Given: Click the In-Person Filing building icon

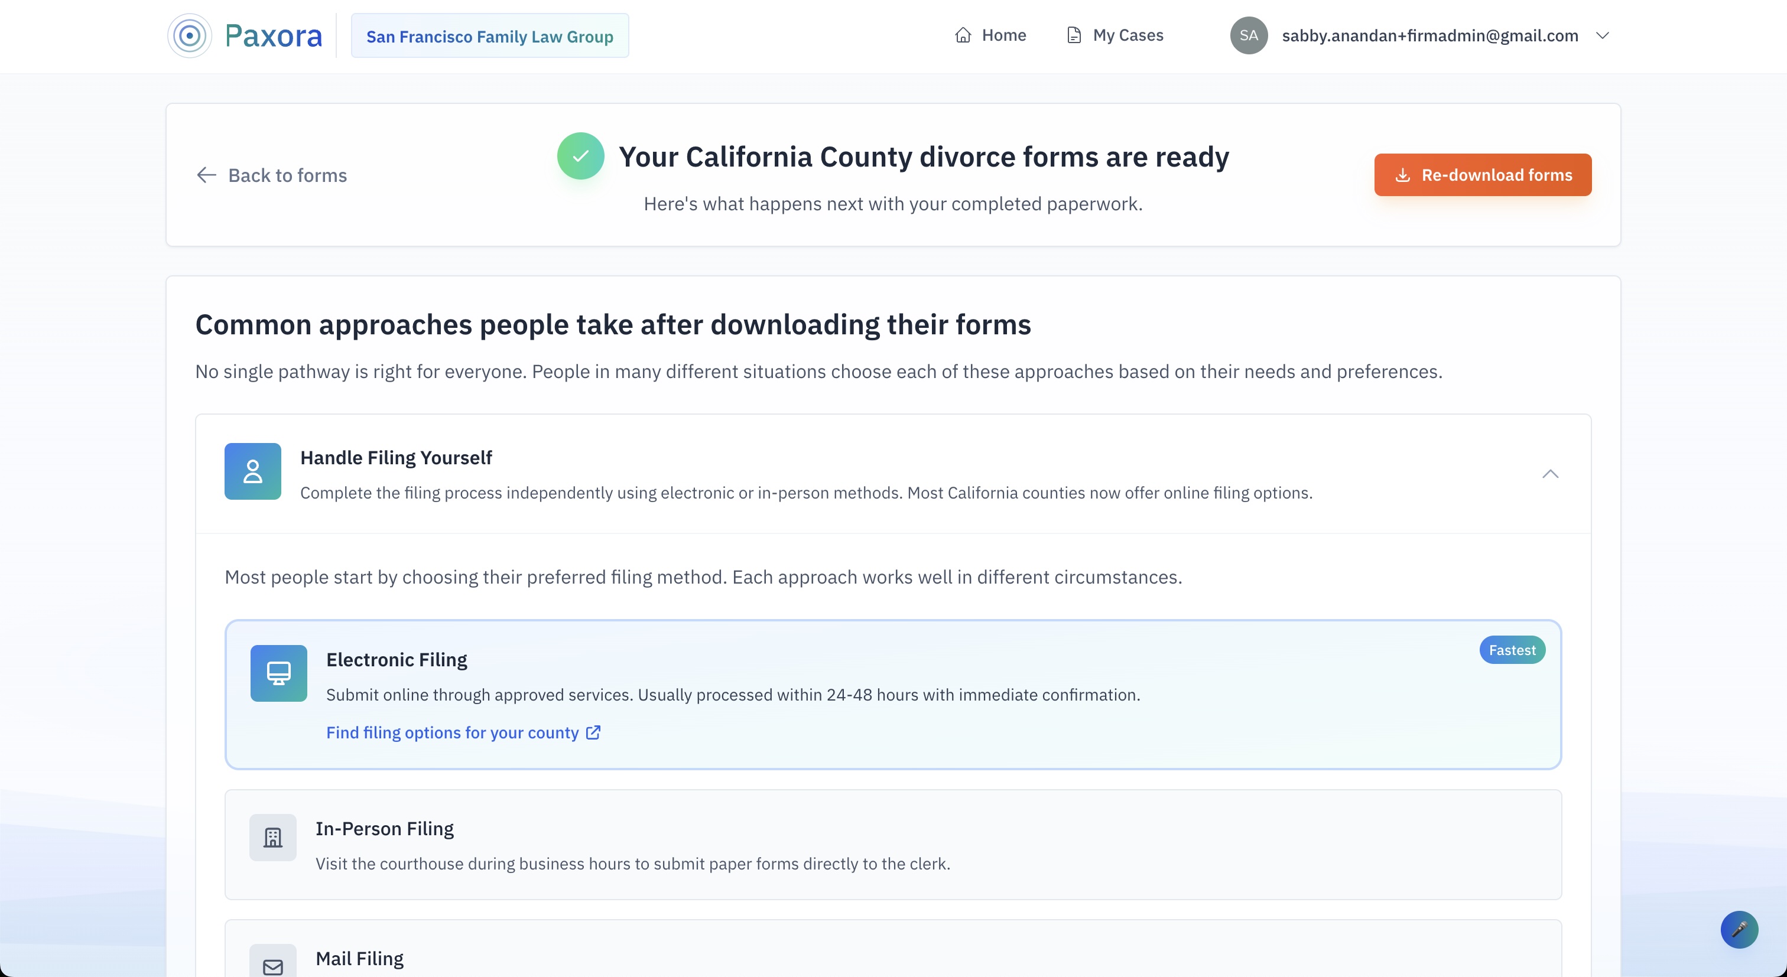Looking at the screenshot, I should coord(272,838).
